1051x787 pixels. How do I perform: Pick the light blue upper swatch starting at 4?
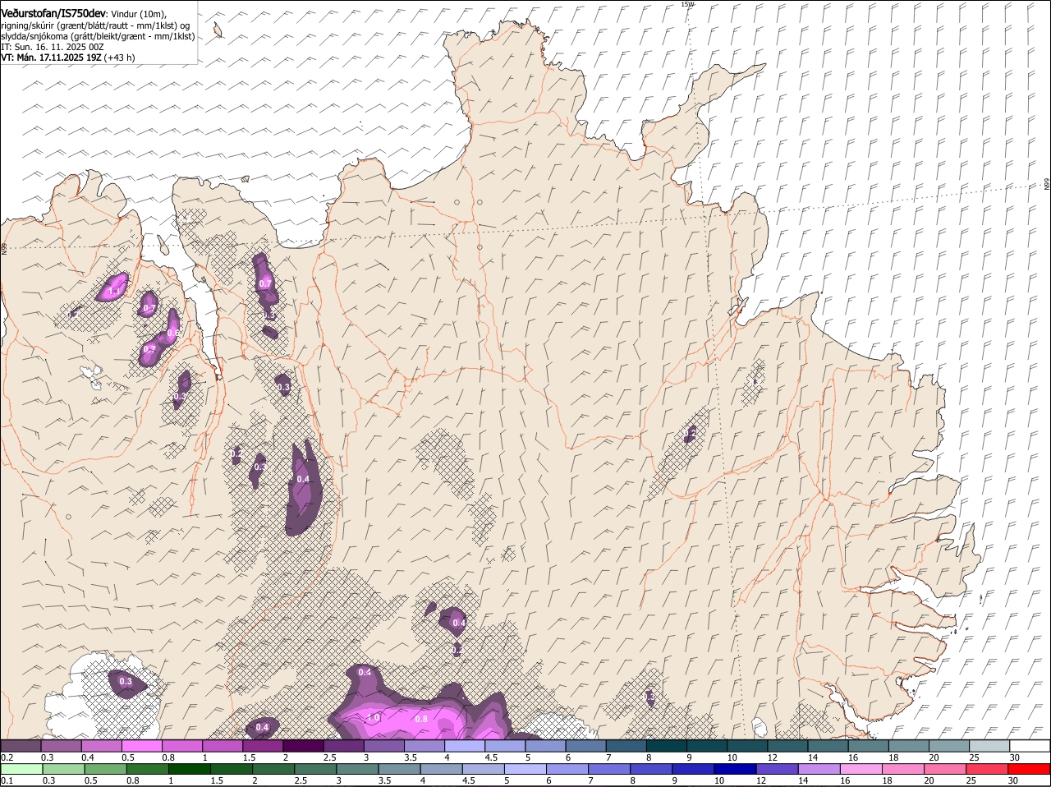click(x=465, y=746)
